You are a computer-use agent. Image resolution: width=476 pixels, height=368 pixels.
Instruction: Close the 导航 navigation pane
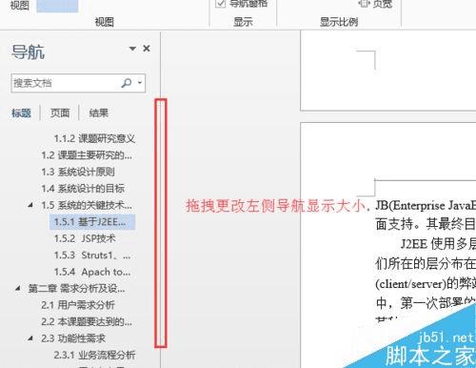(147, 49)
